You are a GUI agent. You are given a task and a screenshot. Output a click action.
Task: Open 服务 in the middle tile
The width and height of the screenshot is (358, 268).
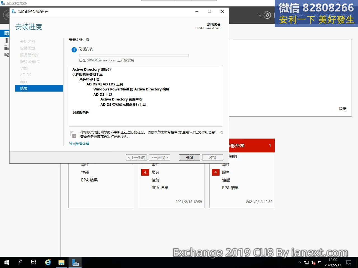point(156,172)
